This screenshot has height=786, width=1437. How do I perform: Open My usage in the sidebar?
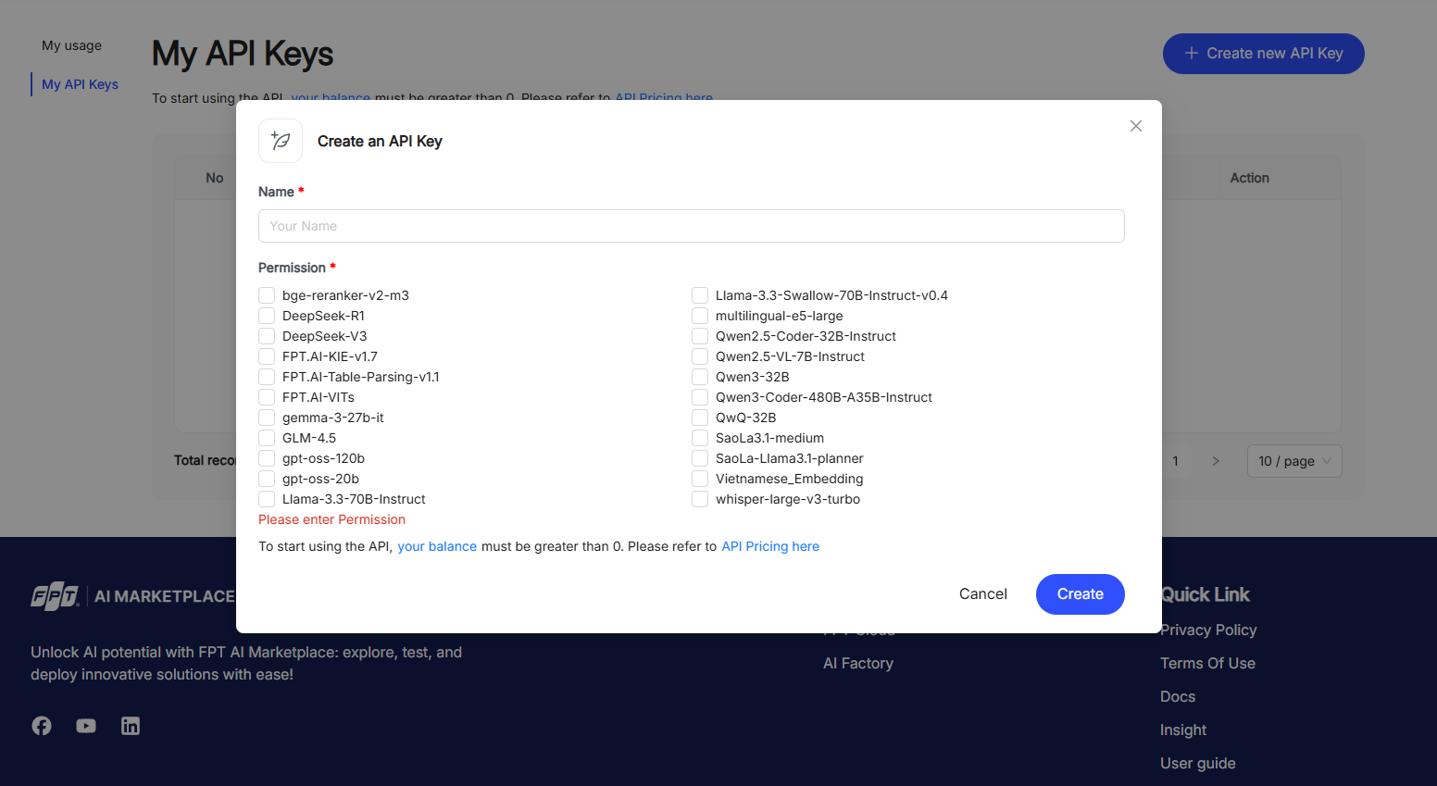(71, 45)
